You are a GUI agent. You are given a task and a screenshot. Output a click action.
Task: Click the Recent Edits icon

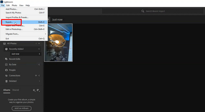tap(6, 59)
